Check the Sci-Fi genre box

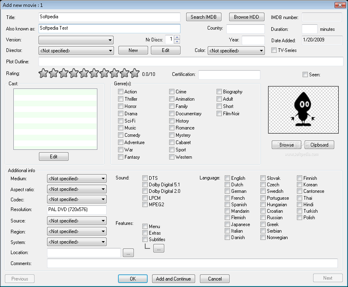coord(120,121)
